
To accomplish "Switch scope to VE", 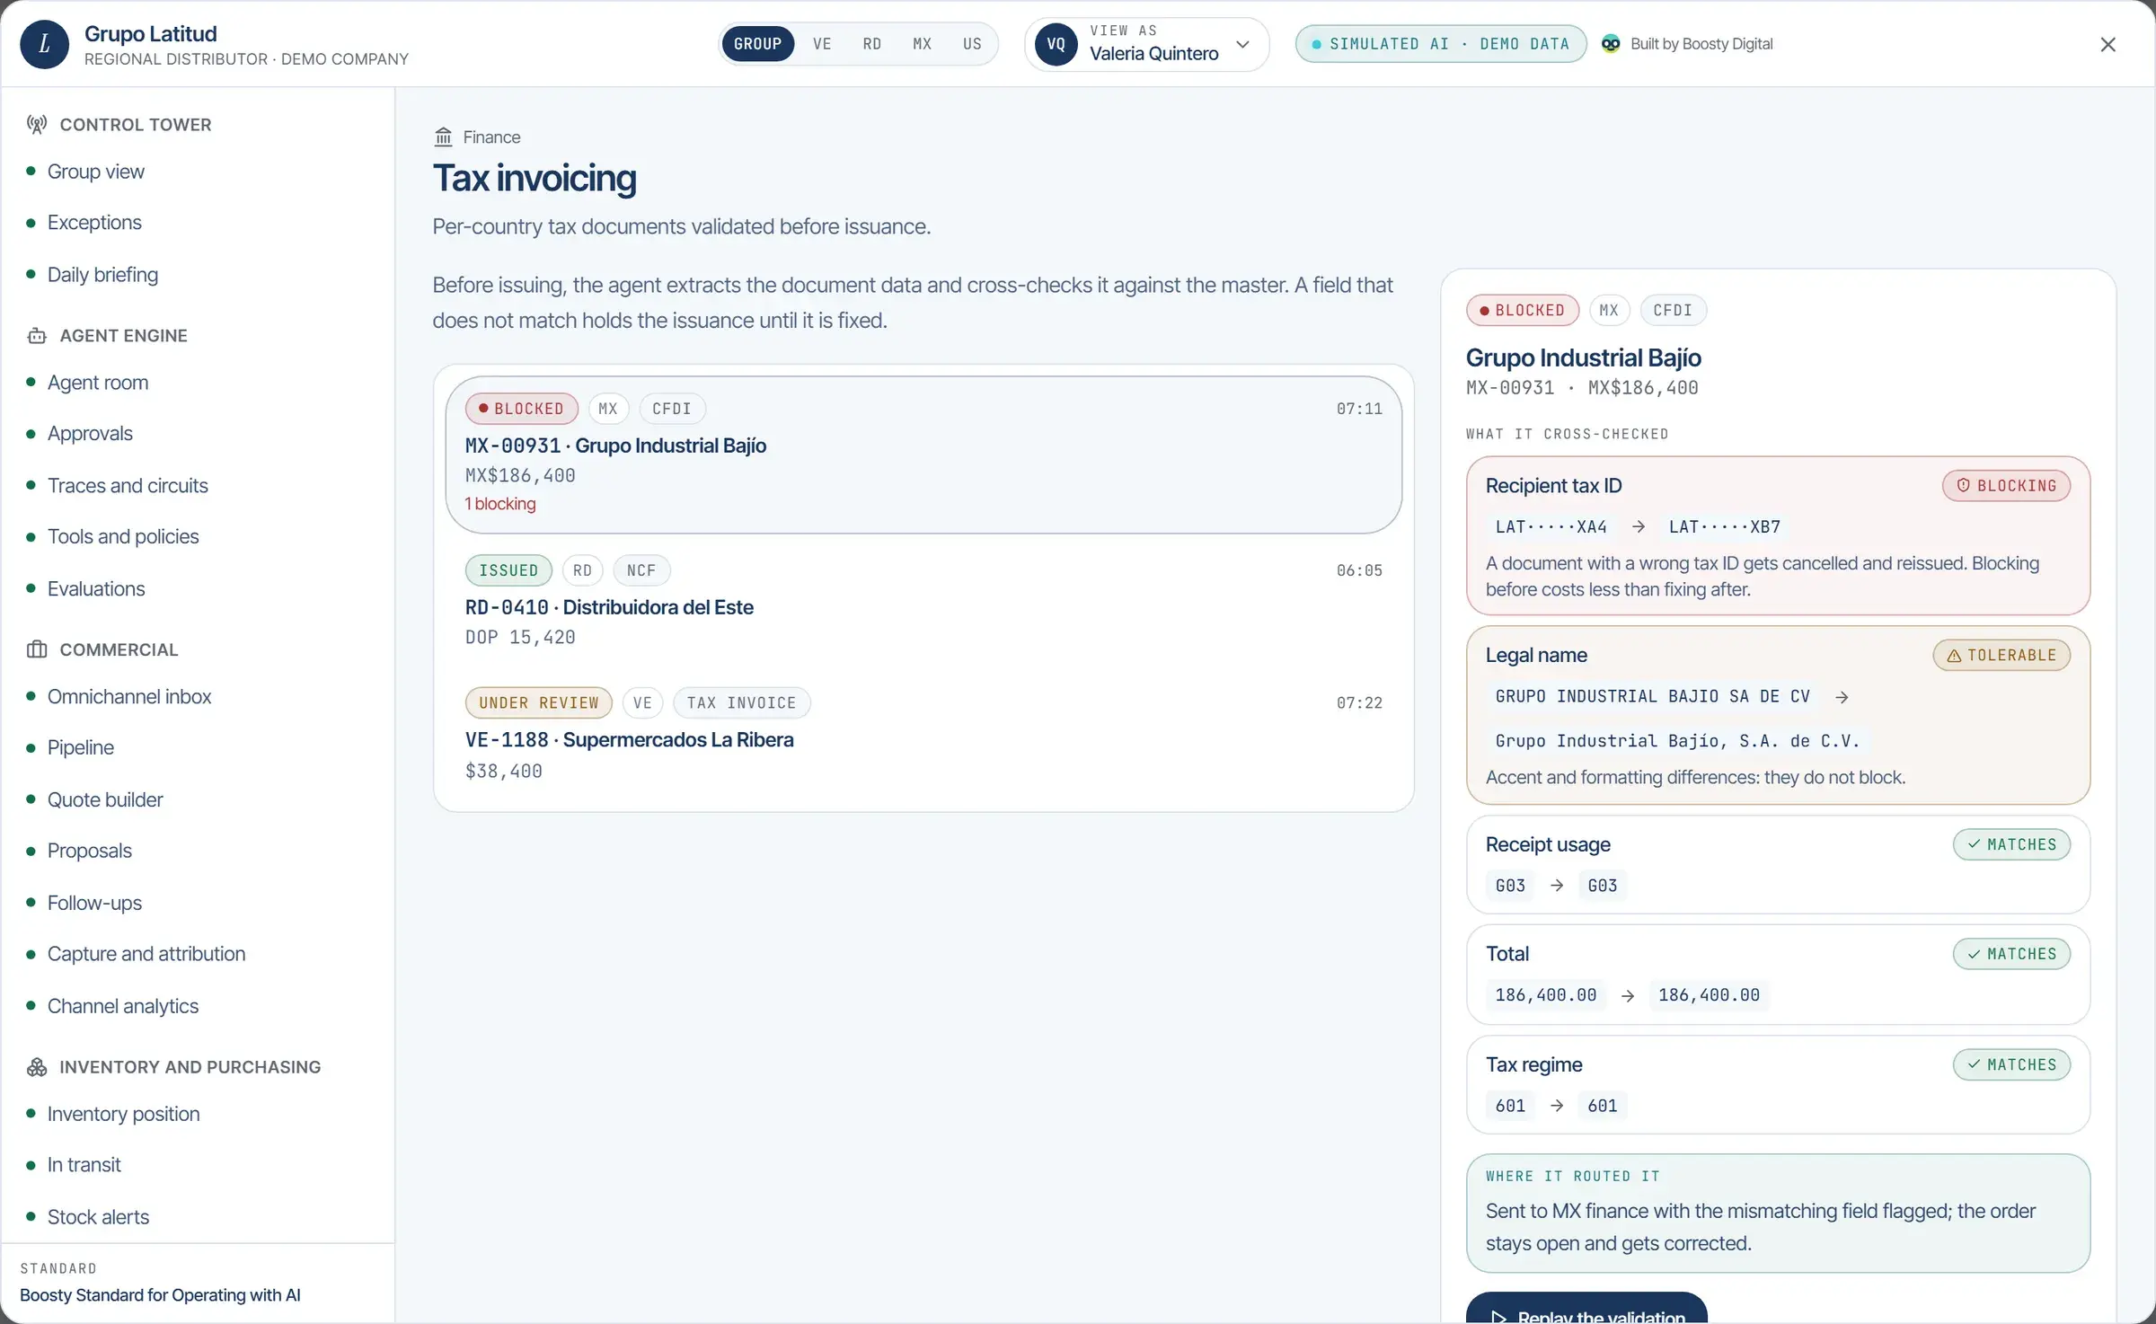I will (x=822, y=44).
